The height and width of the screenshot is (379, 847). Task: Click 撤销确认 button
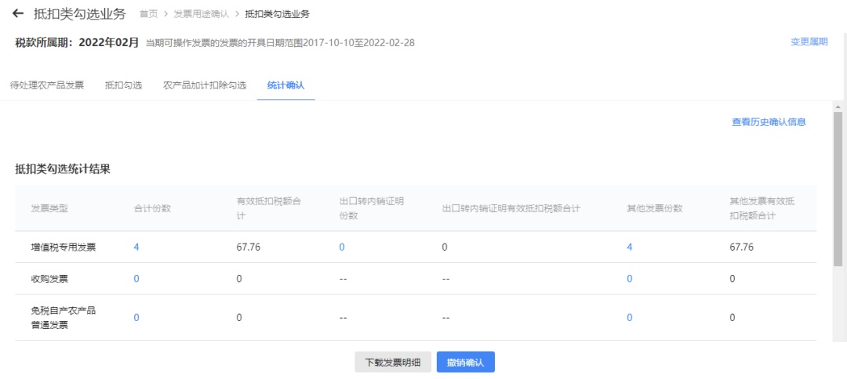tap(466, 363)
